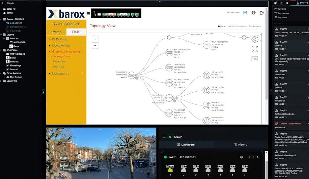Viewport: 309px width, 179px height.
Task: Open the motion tab icon
Action: 281,3
